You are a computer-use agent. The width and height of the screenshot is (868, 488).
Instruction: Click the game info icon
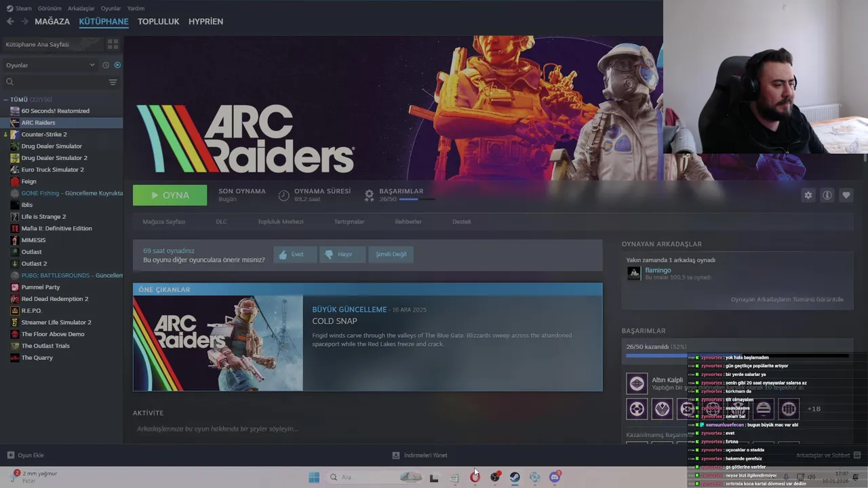click(x=827, y=195)
